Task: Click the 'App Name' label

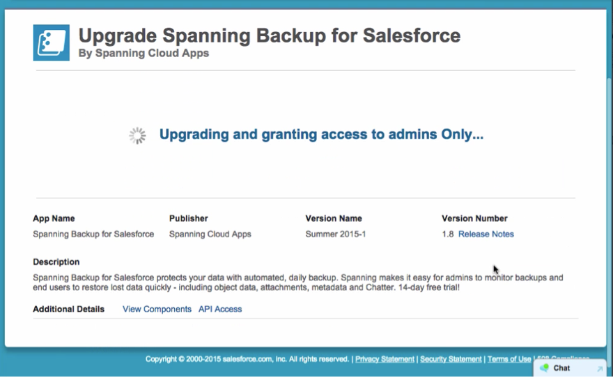Action: point(54,218)
